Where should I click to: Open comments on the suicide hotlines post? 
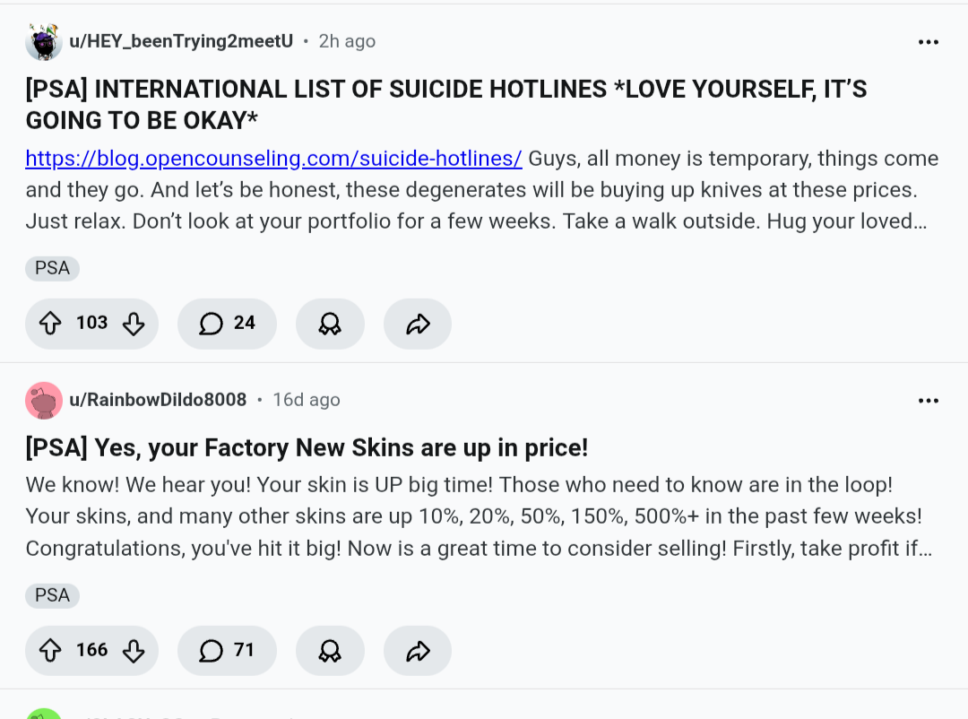(x=227, y=324)
